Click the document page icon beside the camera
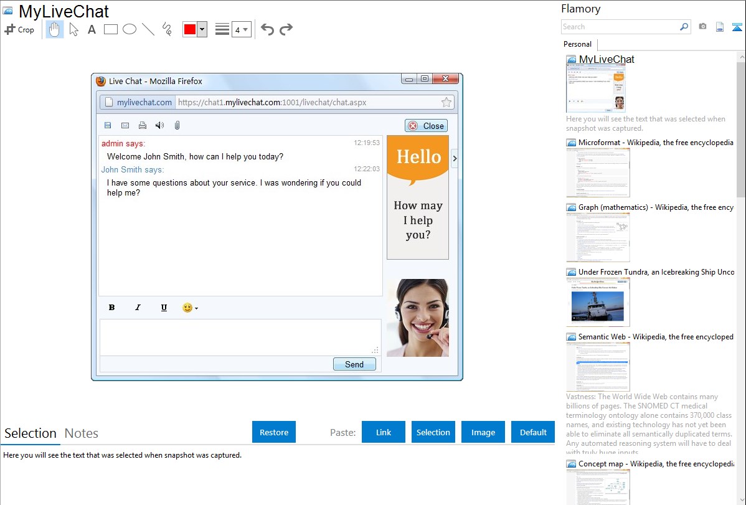 click(720, 27)
